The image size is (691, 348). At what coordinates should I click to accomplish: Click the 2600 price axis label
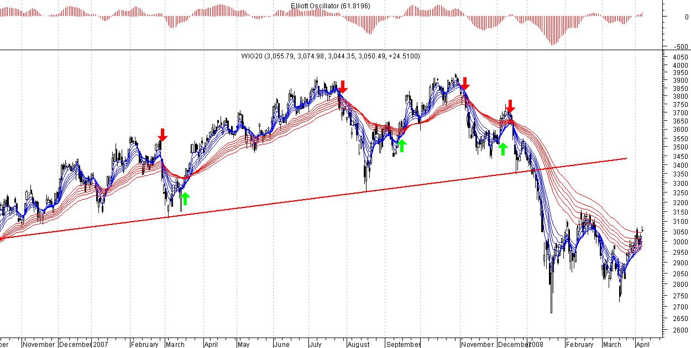point(680,331)
